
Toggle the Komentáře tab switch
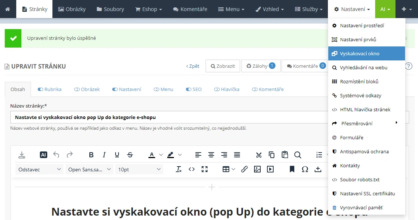point(254,89)
